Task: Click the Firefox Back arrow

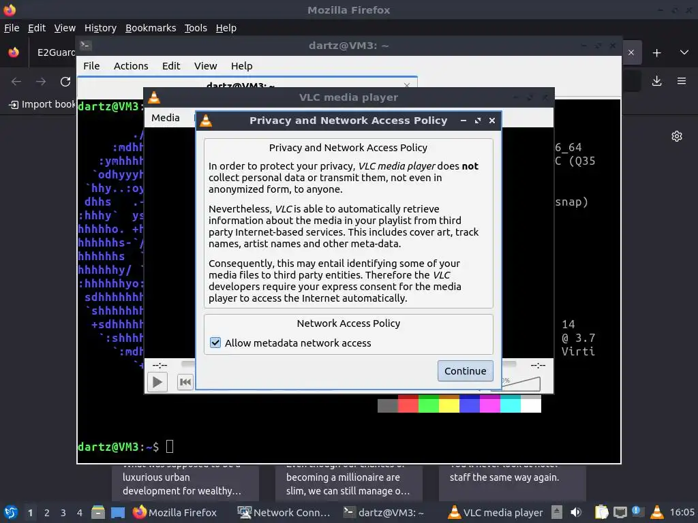Action: tap(16, 82)
